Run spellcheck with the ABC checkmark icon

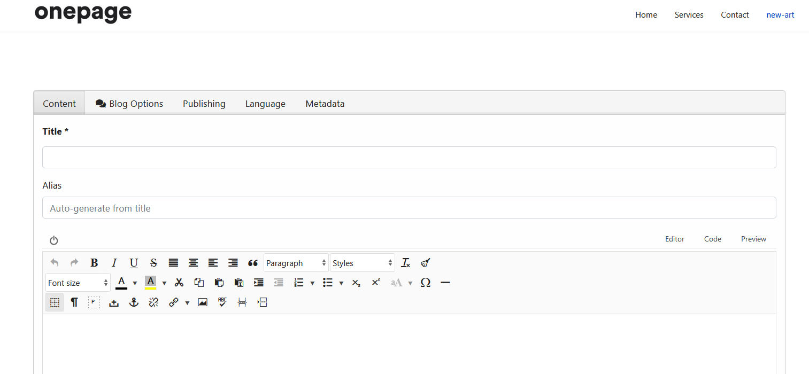point(222,302)
